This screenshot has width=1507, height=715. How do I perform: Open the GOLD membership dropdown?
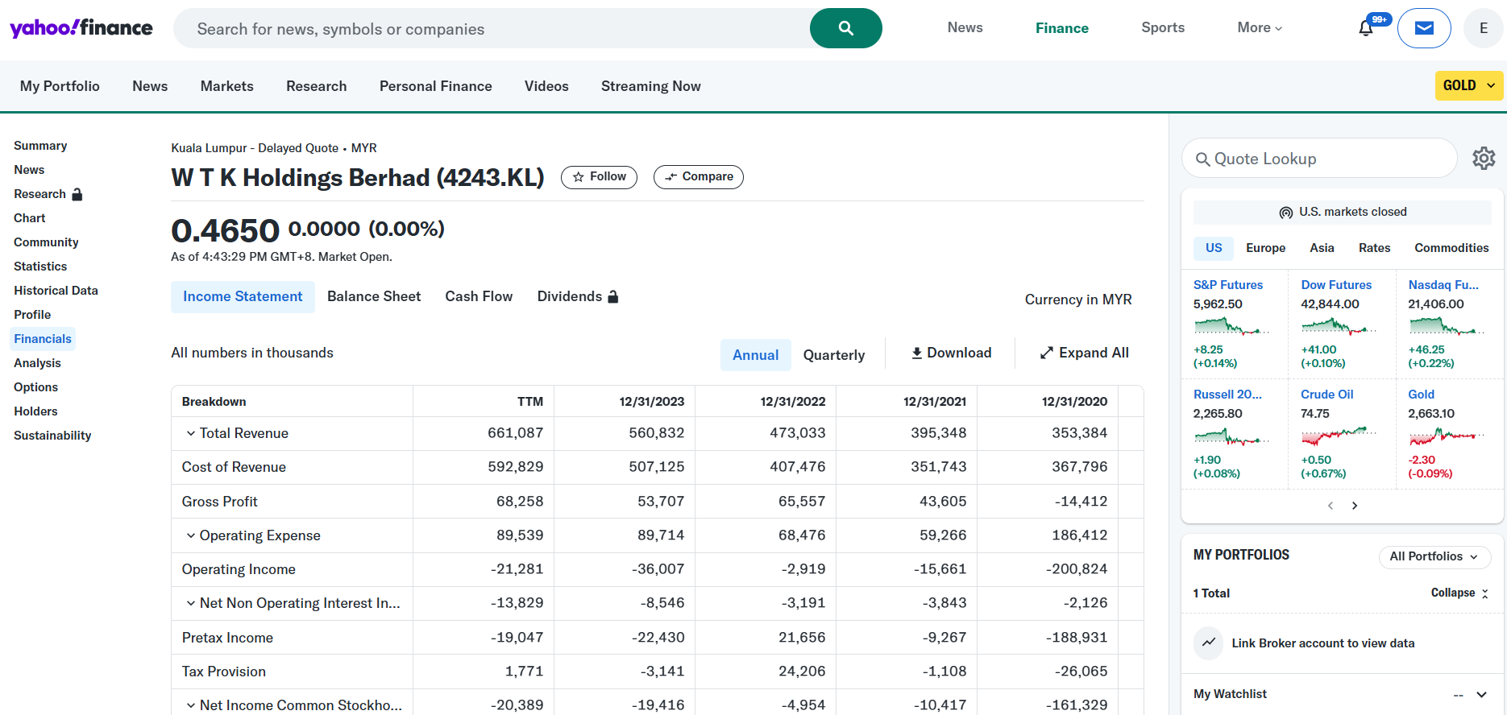click(1469, 85)
